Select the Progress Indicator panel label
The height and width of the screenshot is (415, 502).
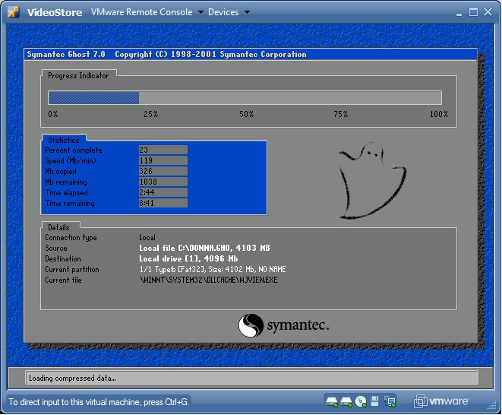tap(78, 76)
